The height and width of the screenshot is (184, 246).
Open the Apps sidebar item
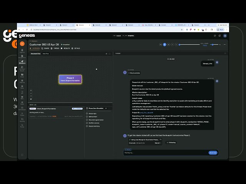pyautogui.click(x=22, y=103)
